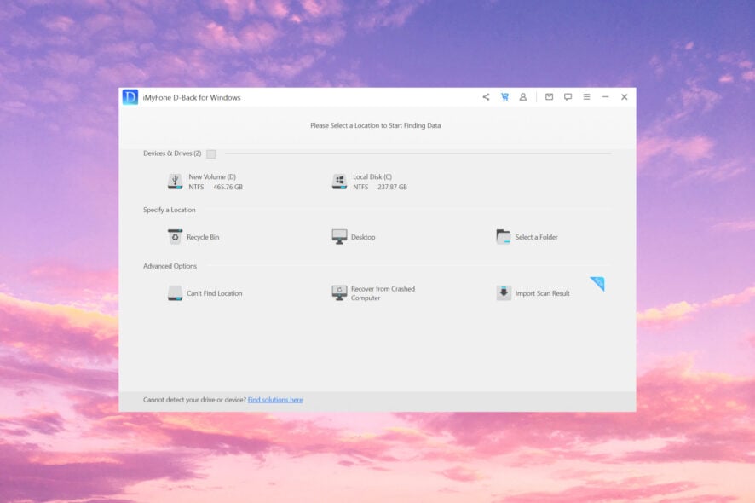Click the Advanced Options heading
Viewport: 755px width, 503px height.
point(170,266)
